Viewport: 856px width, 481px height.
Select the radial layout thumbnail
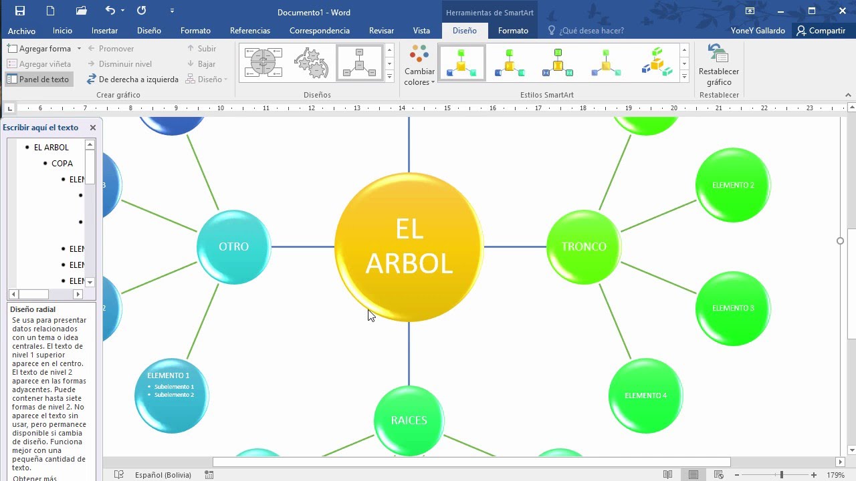click(x=360, y=63)
